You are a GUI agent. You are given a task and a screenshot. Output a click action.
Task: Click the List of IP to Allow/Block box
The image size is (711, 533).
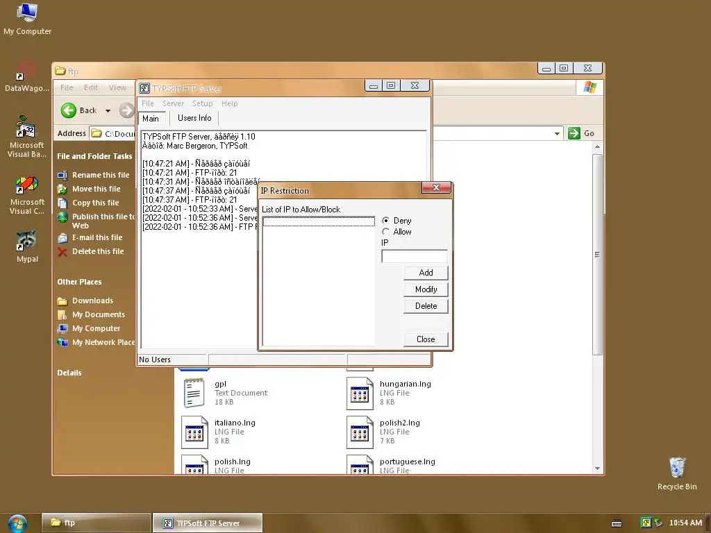pos(318,281)
